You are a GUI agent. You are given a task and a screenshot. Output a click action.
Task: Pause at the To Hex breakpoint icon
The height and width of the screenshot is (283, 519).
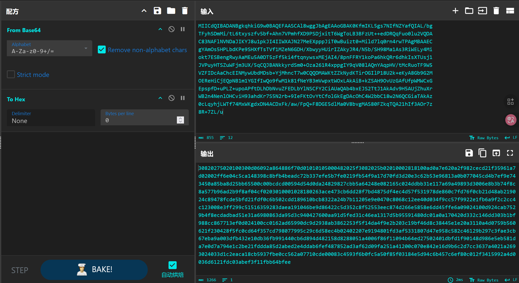tap(182, 98)
